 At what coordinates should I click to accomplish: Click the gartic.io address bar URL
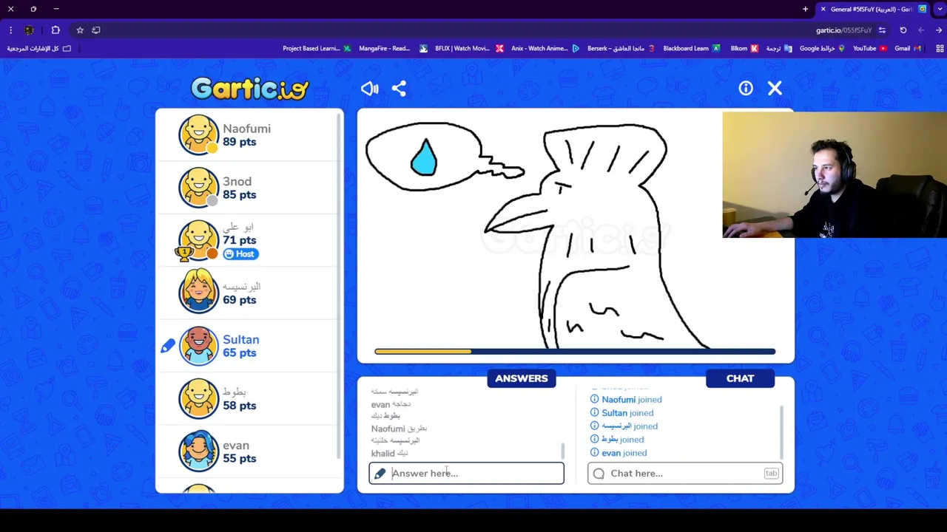[x=843, y=30]
